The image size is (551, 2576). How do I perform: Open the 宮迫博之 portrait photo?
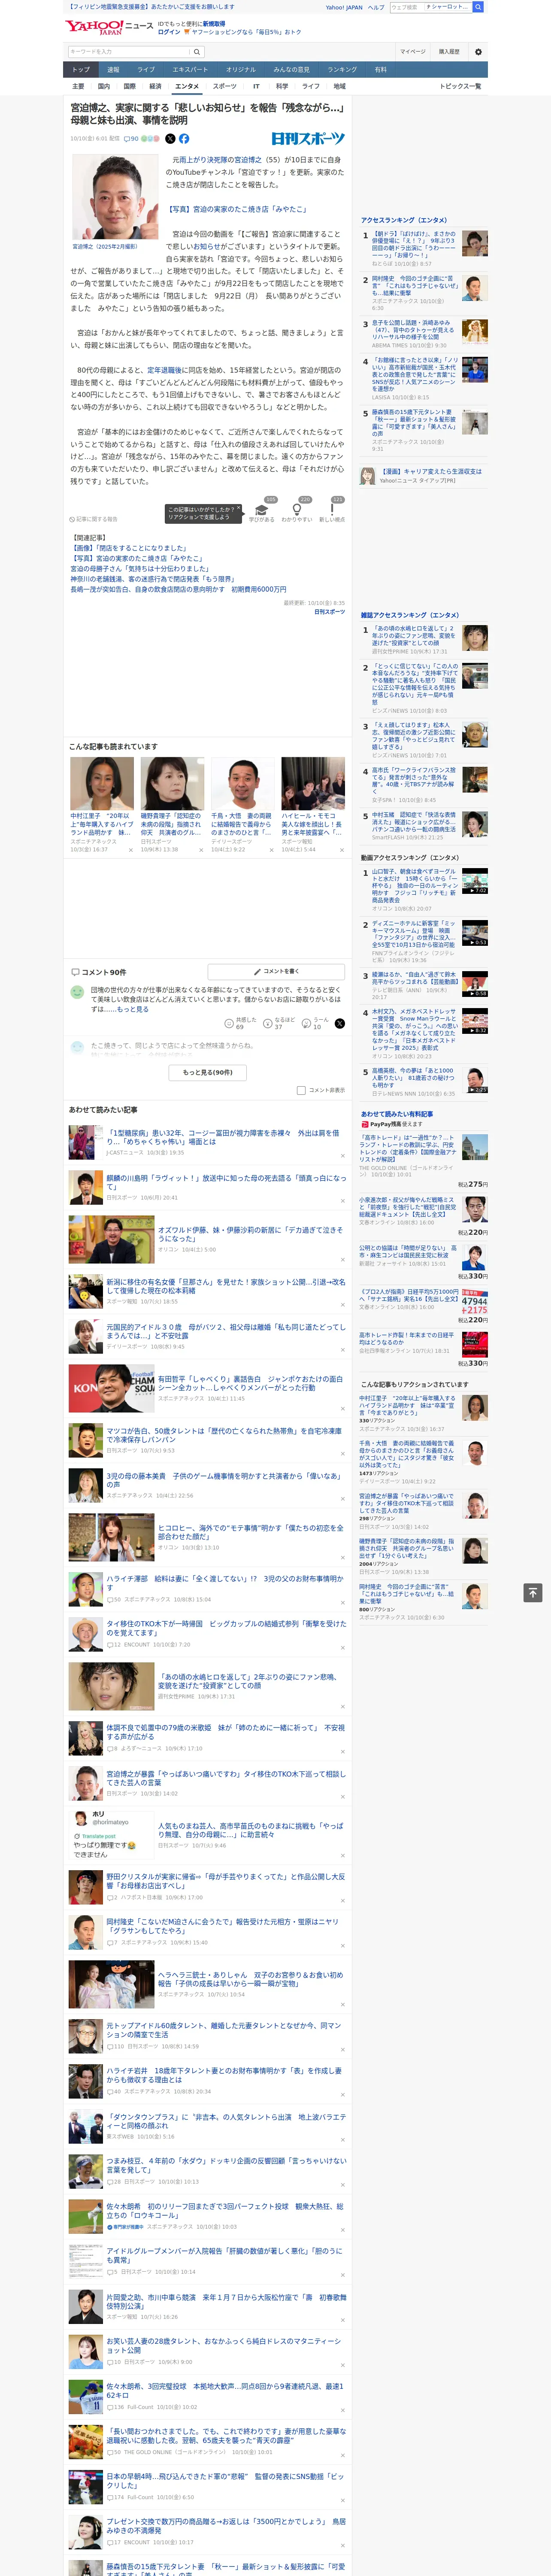(x=115, y=197)
